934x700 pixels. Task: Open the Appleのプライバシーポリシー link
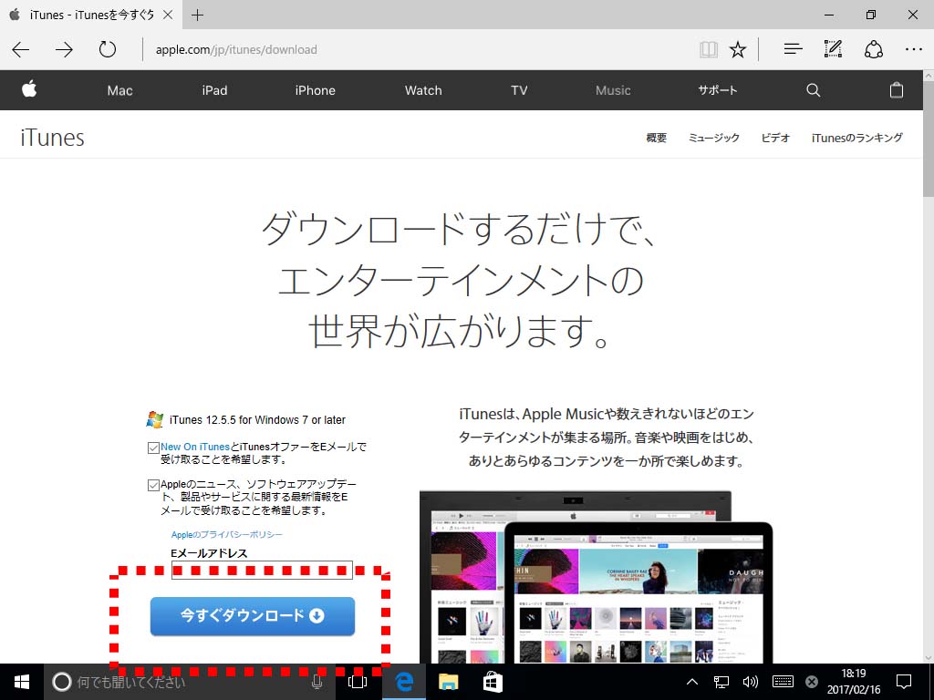coord(227,535)
